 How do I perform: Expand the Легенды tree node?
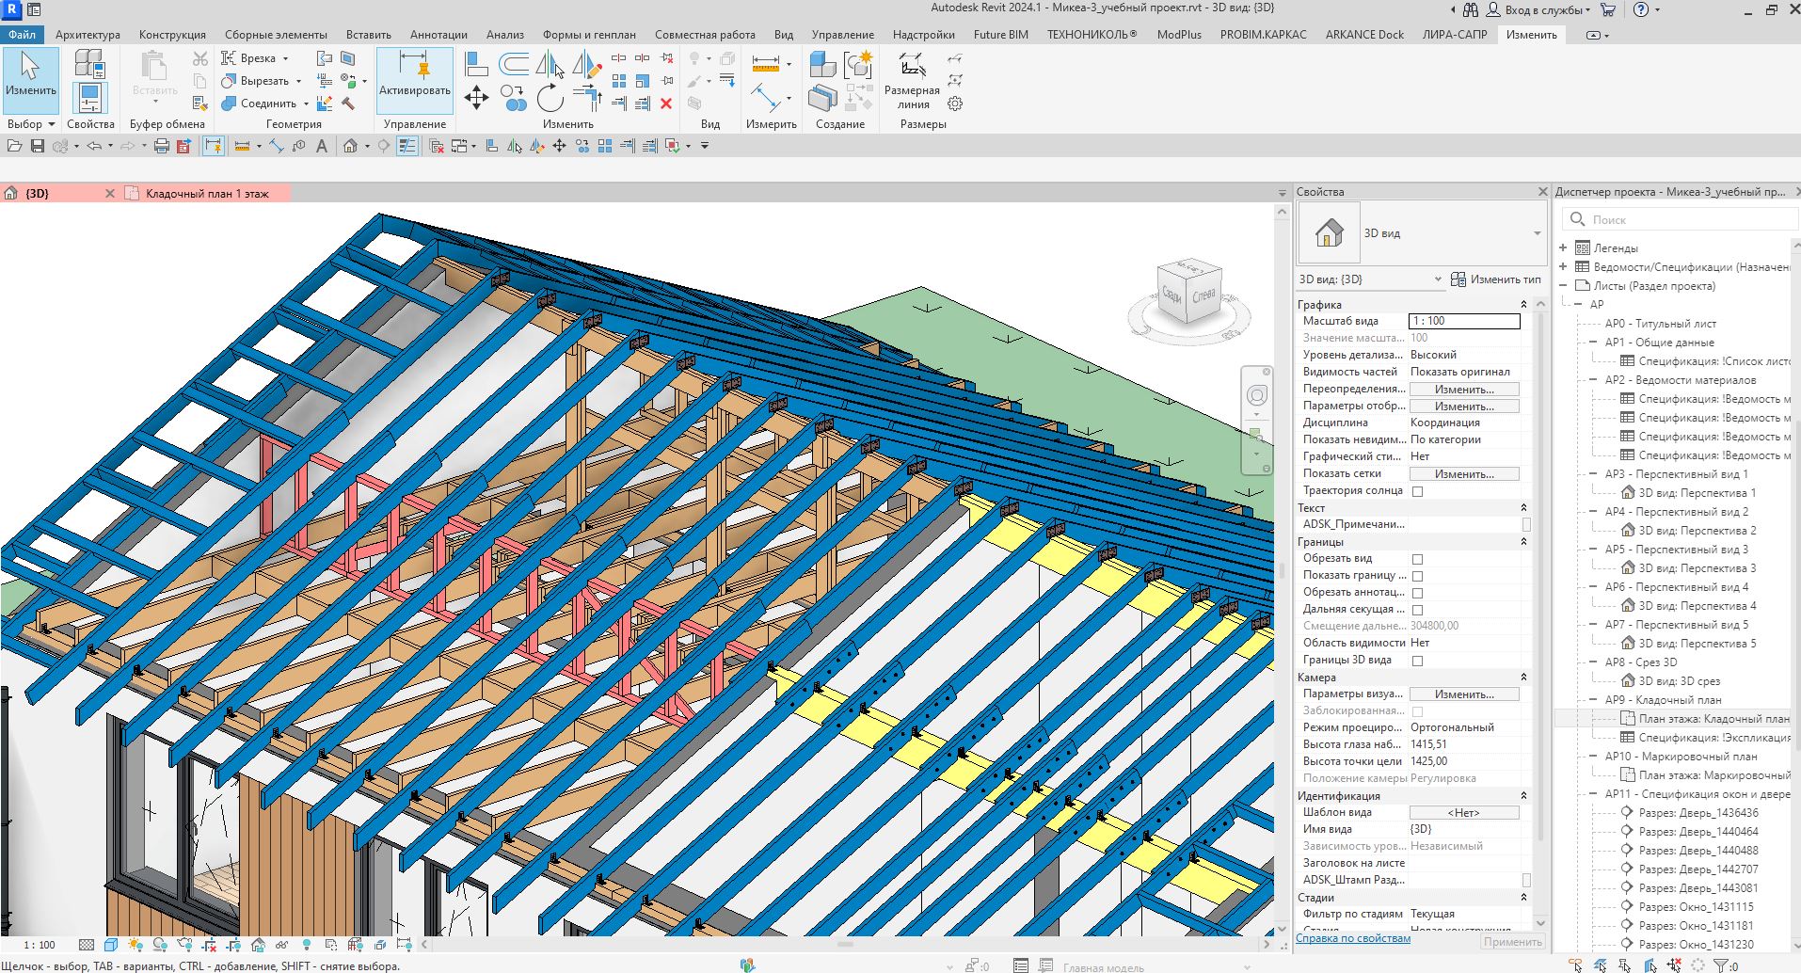(1563, 248)
